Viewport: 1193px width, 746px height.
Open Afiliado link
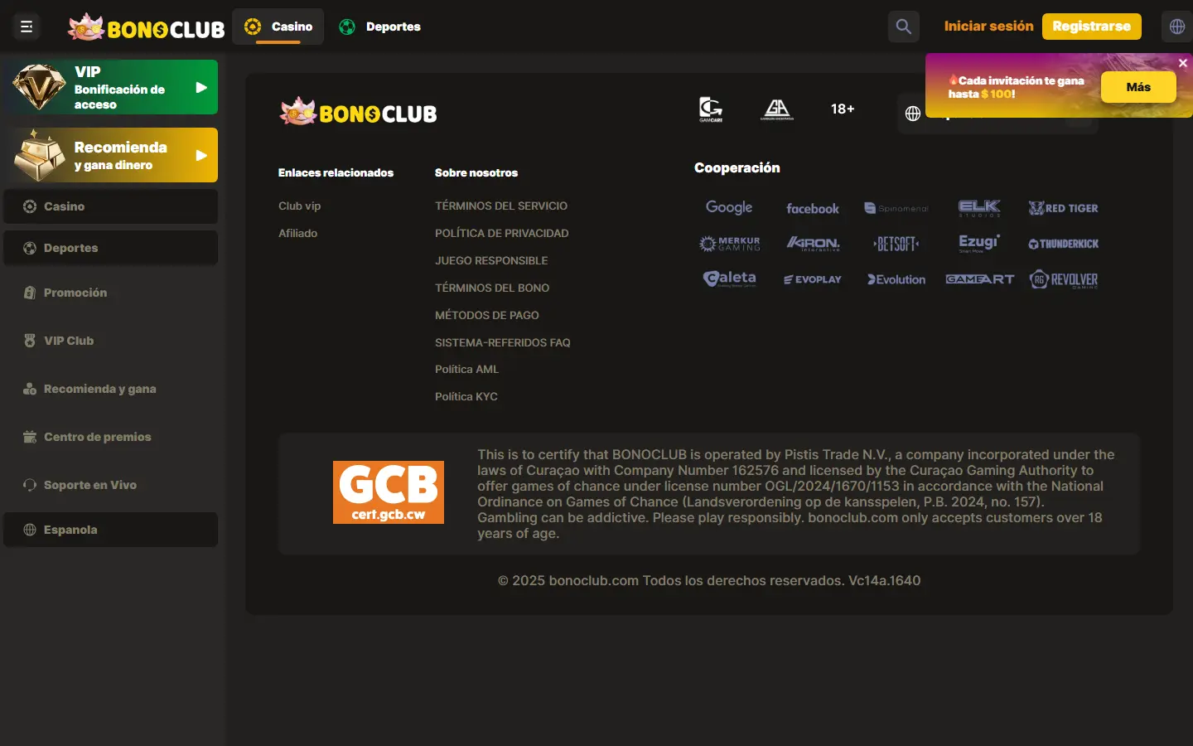(x=297, y=233)
